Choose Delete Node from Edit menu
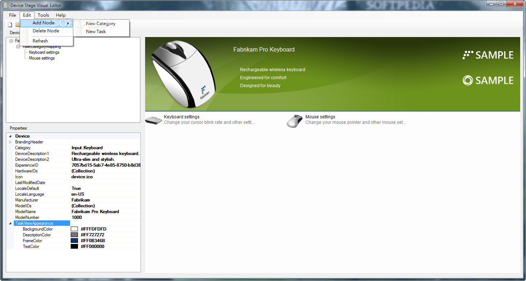 (x=46, y=31)
